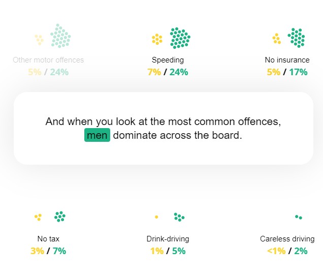This screenshot has height=276, width=323.
Task: Select the yellow dot cluster for No insurance
Action: (x=276, y=39)
